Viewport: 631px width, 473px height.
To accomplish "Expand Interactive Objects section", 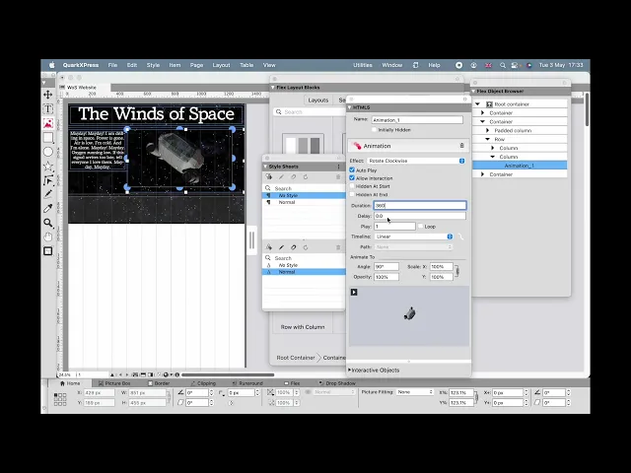I will pyautogui.click(x=349, y=371).
